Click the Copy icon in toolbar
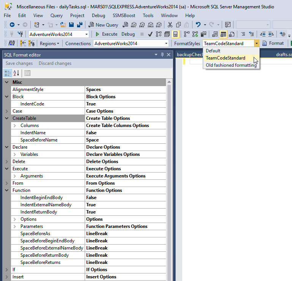 tap(178, 25)
